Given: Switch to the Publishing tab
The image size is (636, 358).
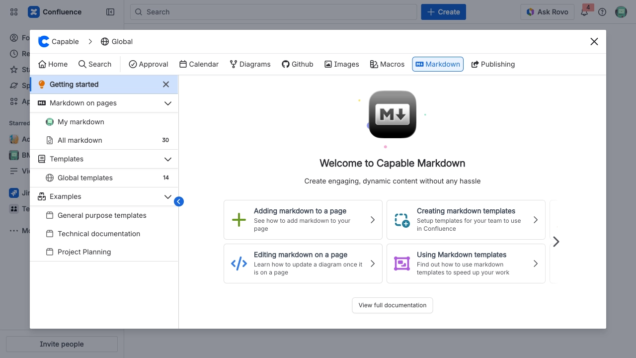Looking at the screenshot, I should point(493,64).
